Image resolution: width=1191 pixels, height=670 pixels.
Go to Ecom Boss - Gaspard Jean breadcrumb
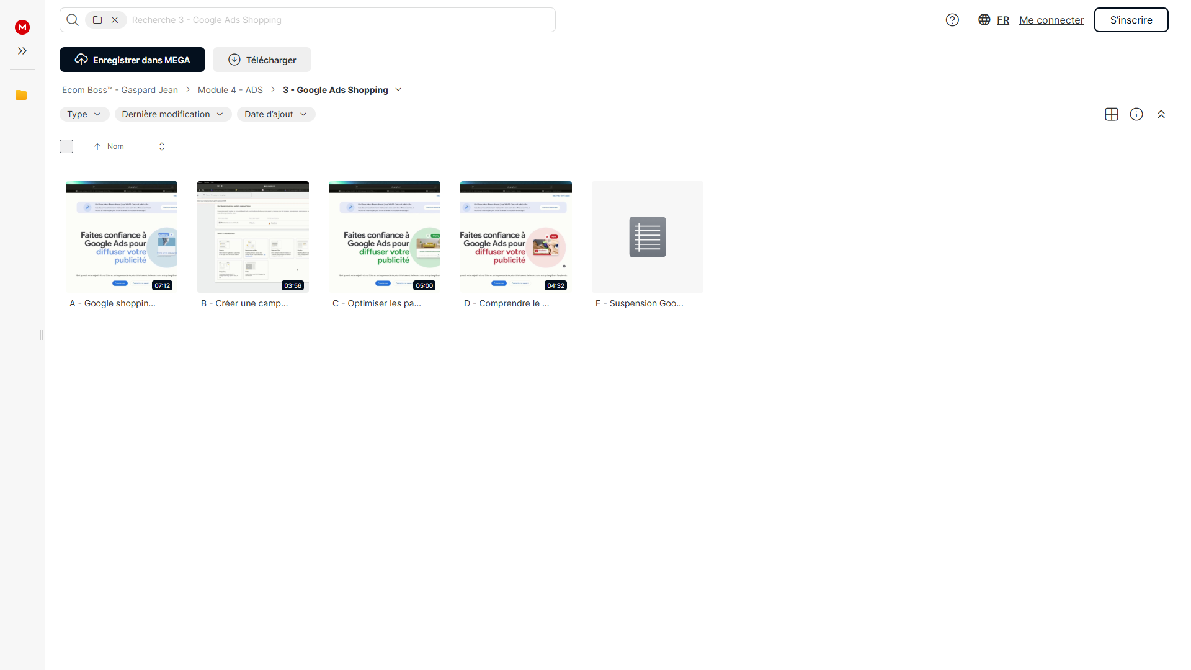(120, 90)
